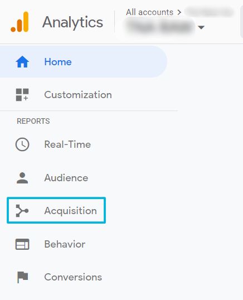Open the account selector dropdown arrow

(x=201, y=27)
